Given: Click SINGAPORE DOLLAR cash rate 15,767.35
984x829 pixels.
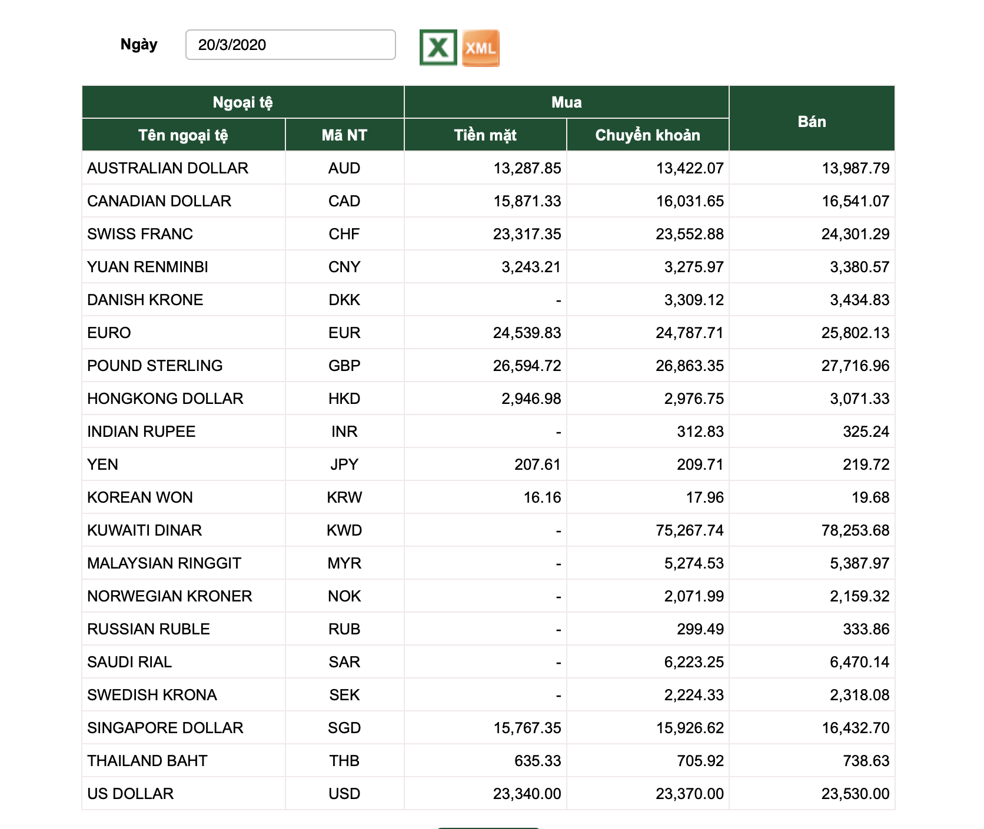Looking at the screenshot, I should click(x=527, y=728).
